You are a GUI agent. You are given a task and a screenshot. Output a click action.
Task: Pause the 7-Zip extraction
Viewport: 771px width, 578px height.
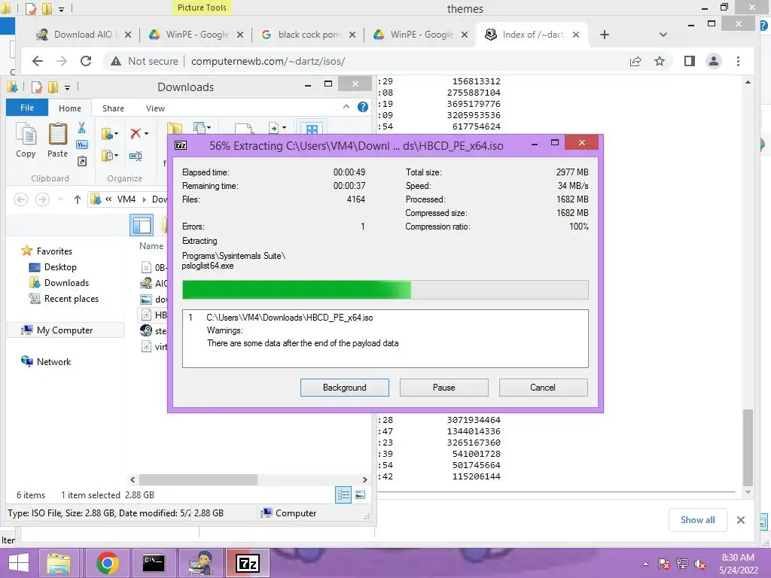click(x=443, y=388)
